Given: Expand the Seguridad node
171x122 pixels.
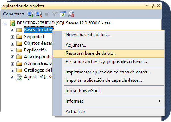Looking at the screenshot, I should [x=12, y=37].
